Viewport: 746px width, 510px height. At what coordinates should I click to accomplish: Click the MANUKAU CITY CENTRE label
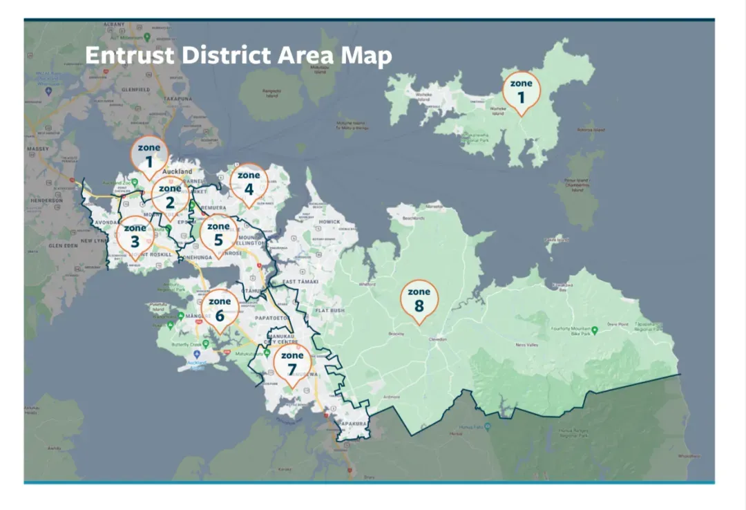pyautogui.click(x=280, y=339)
